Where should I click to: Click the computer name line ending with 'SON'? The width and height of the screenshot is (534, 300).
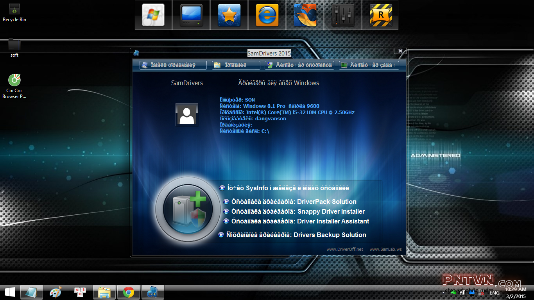[x=237, y=100]
